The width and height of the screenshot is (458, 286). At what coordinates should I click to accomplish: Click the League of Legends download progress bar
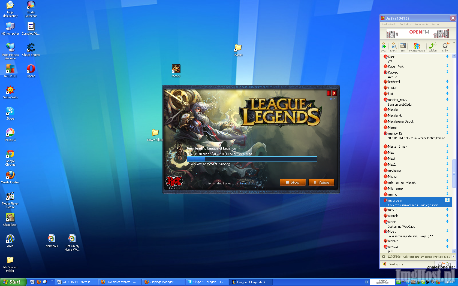coord(252,159)
